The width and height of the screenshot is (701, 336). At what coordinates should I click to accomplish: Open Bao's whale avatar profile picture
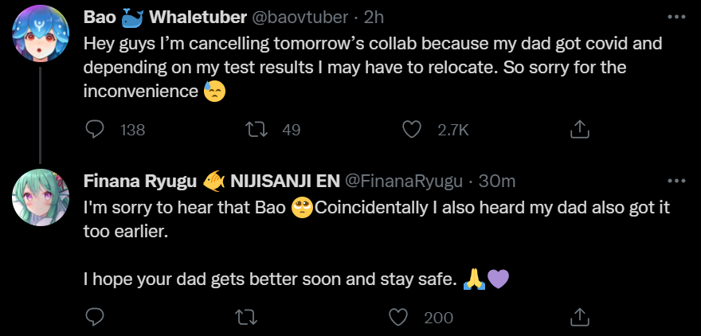click(40, 37)
